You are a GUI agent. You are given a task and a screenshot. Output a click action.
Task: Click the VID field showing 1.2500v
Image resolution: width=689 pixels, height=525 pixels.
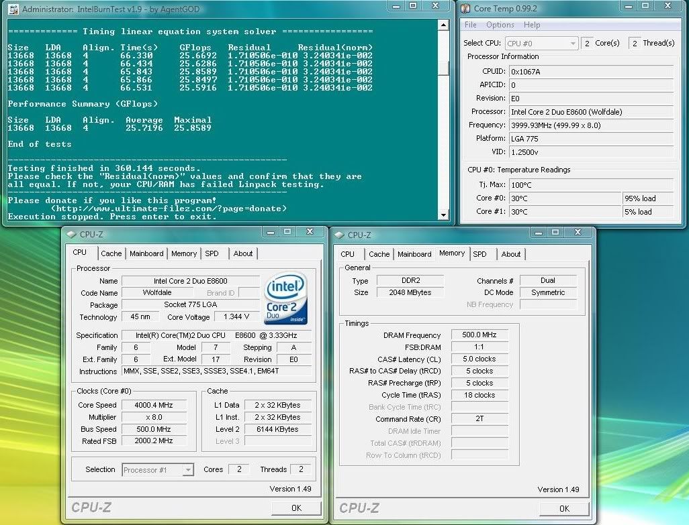click(x=591, y=152)
